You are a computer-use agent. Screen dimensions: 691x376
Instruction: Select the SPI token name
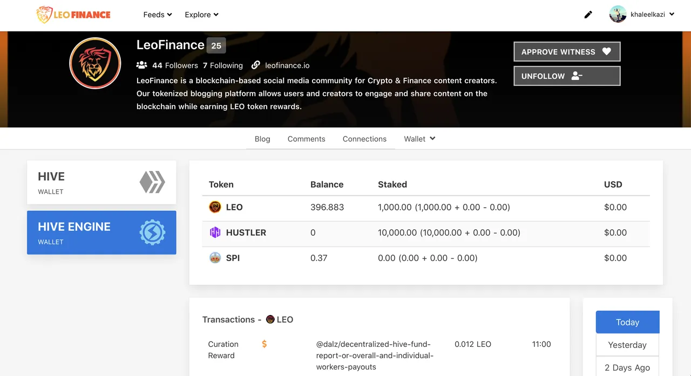coord(233,258)
